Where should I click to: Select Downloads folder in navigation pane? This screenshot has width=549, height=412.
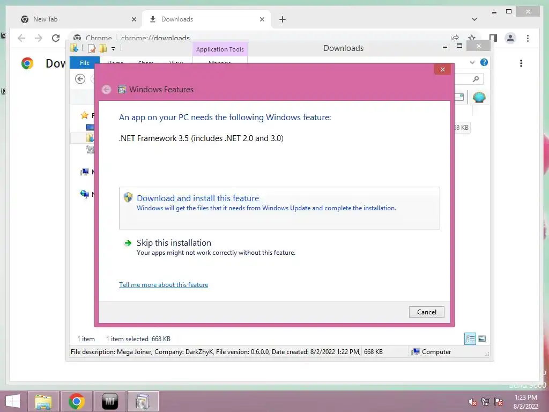coord(90,138)
